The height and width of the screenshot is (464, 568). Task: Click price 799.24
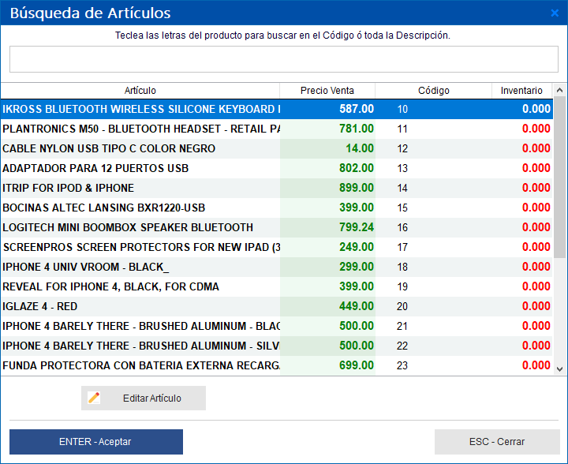[x=357, y=227]
